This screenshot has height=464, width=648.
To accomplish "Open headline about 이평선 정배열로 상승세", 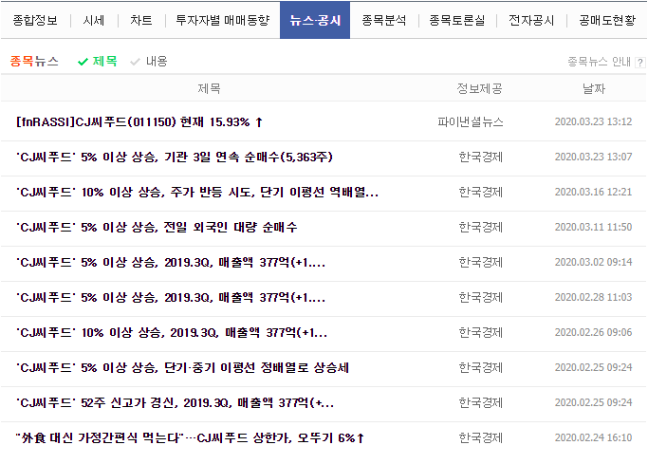I will (182, 368).
